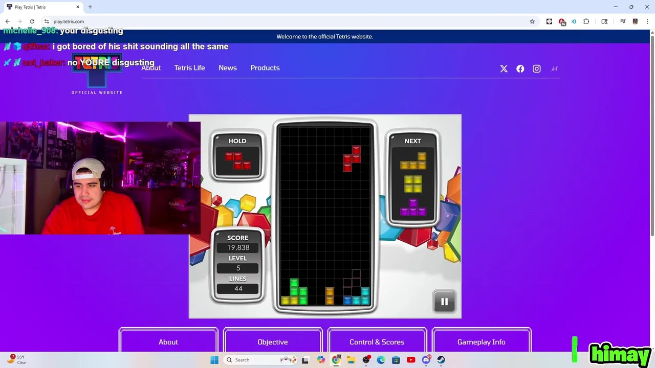The height and width of the screenshot is (368, 655).
Task: Open Microsoft Edge from the taskbar
Action: [381, 360]
